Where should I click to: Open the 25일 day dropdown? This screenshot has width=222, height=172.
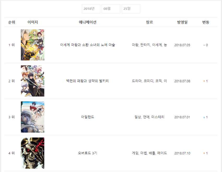tap(131, 9)
